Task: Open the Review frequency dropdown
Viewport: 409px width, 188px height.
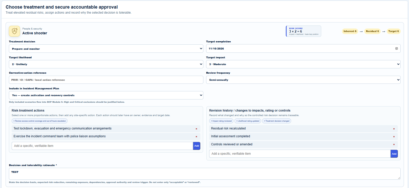Action: [303, 80]
